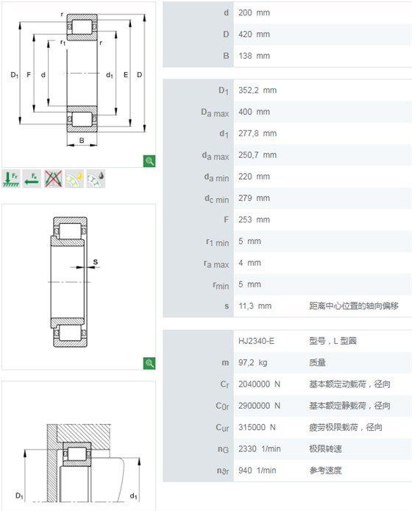
Task: Click magnifier icon on axial displacement drawing
Action: click(x=149, y=363)
